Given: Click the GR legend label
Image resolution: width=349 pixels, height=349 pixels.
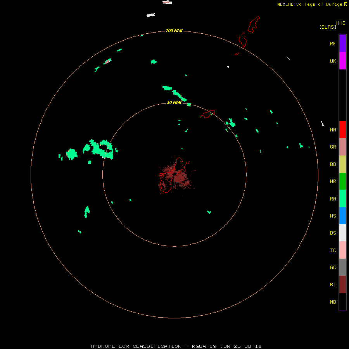Looking at the screenshot, I should [333, 147].
